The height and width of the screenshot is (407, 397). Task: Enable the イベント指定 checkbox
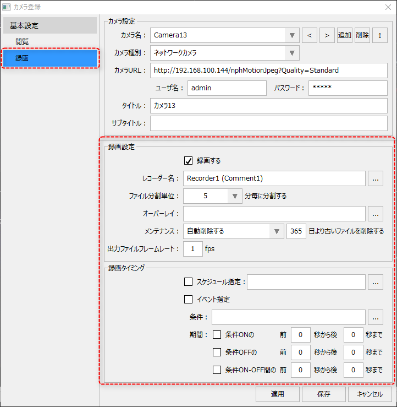click(x=189, y=300)
